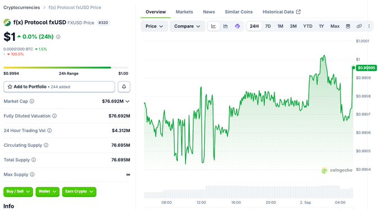The width and height of the screenshot is (381, 210).
Task: Click the $0.99995 current price label
Action: pos(366,68)
